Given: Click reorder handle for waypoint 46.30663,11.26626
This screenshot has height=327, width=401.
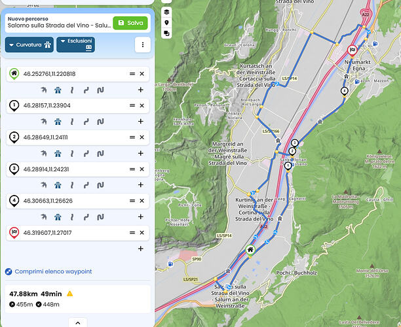Looking at the screenshot, I should pyautogui.click(x=132, y=201).
